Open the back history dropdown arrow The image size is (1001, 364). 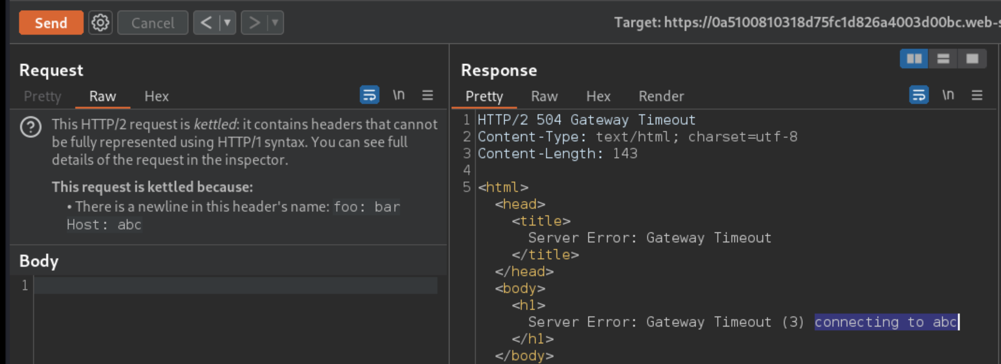tap(228, 23)
